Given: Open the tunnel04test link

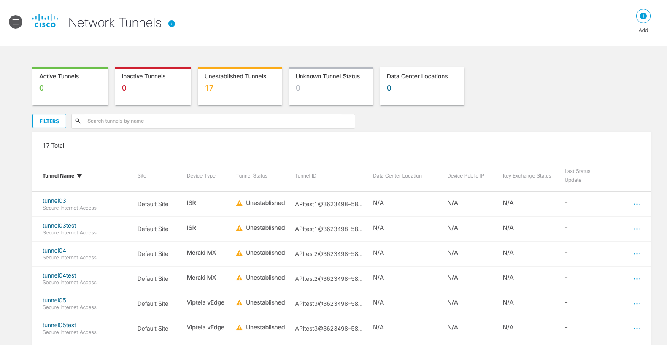Looking at the screenshot, I should 59,275.
